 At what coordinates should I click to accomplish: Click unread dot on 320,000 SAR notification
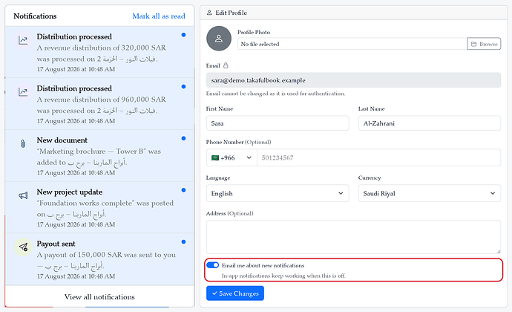pyautogui.click(x=183, y=35)
